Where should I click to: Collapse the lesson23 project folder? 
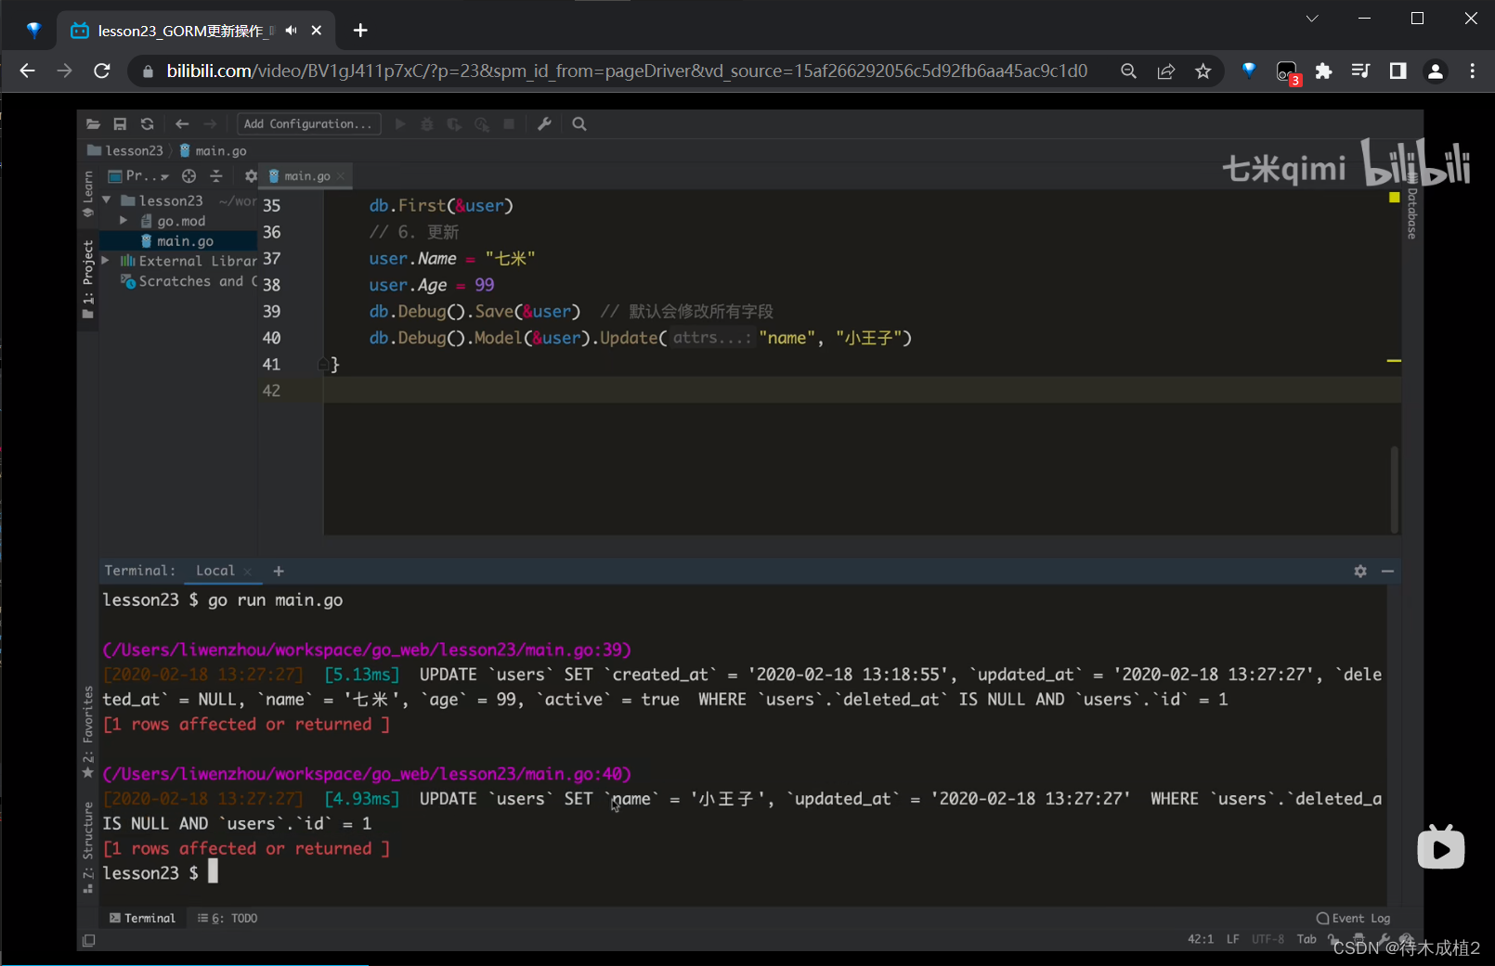click(107, 200)
